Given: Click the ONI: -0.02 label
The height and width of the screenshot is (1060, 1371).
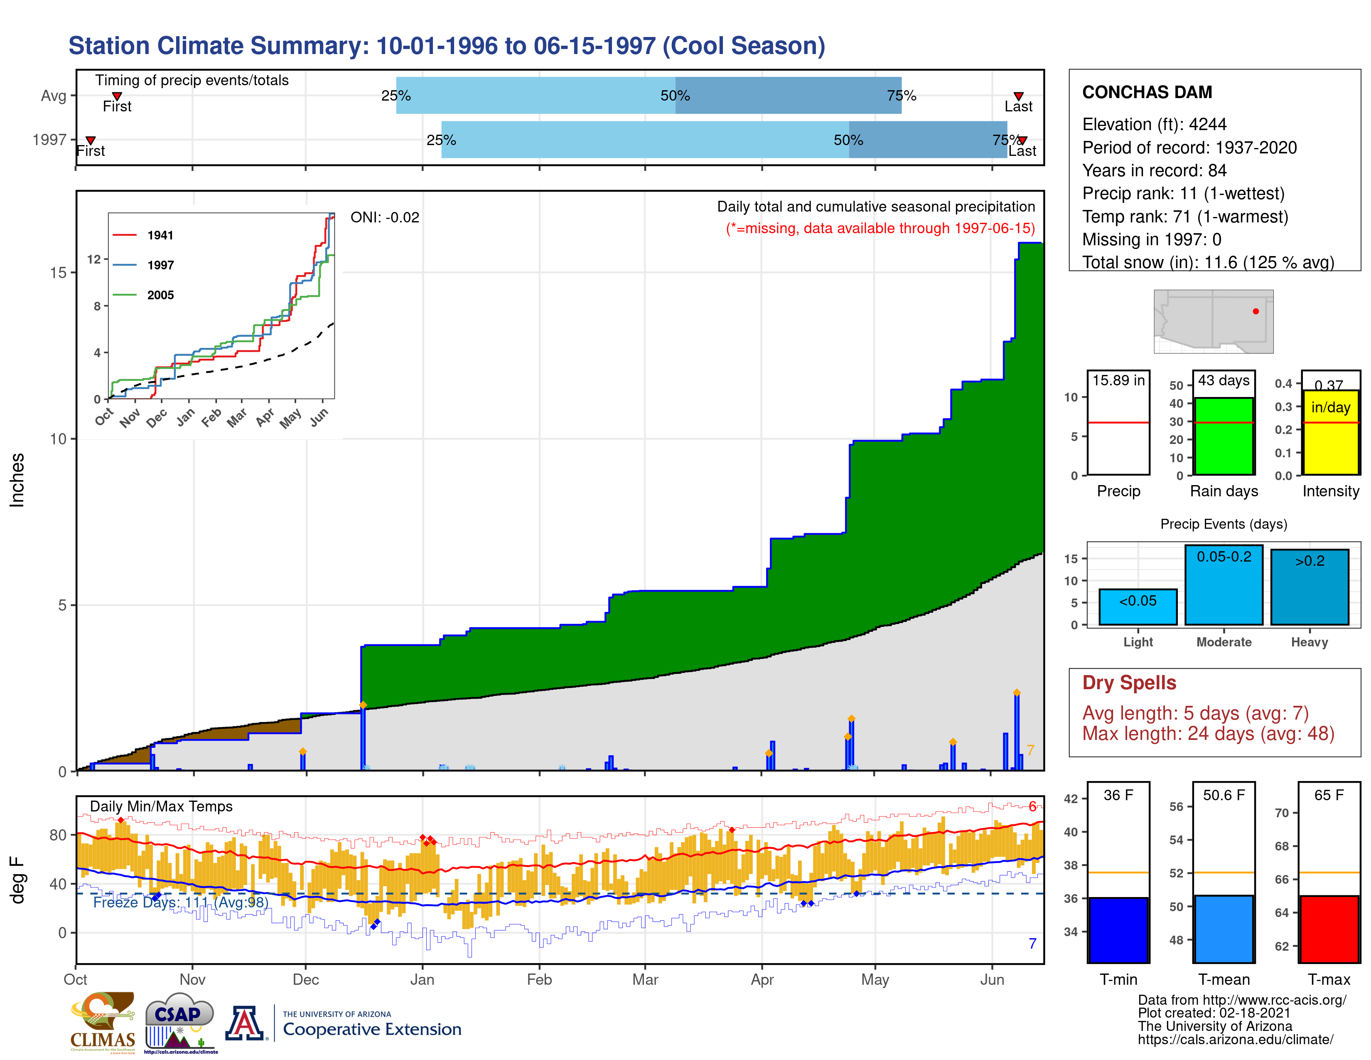Looking at the screenshot, I should [x=384, y=217].
